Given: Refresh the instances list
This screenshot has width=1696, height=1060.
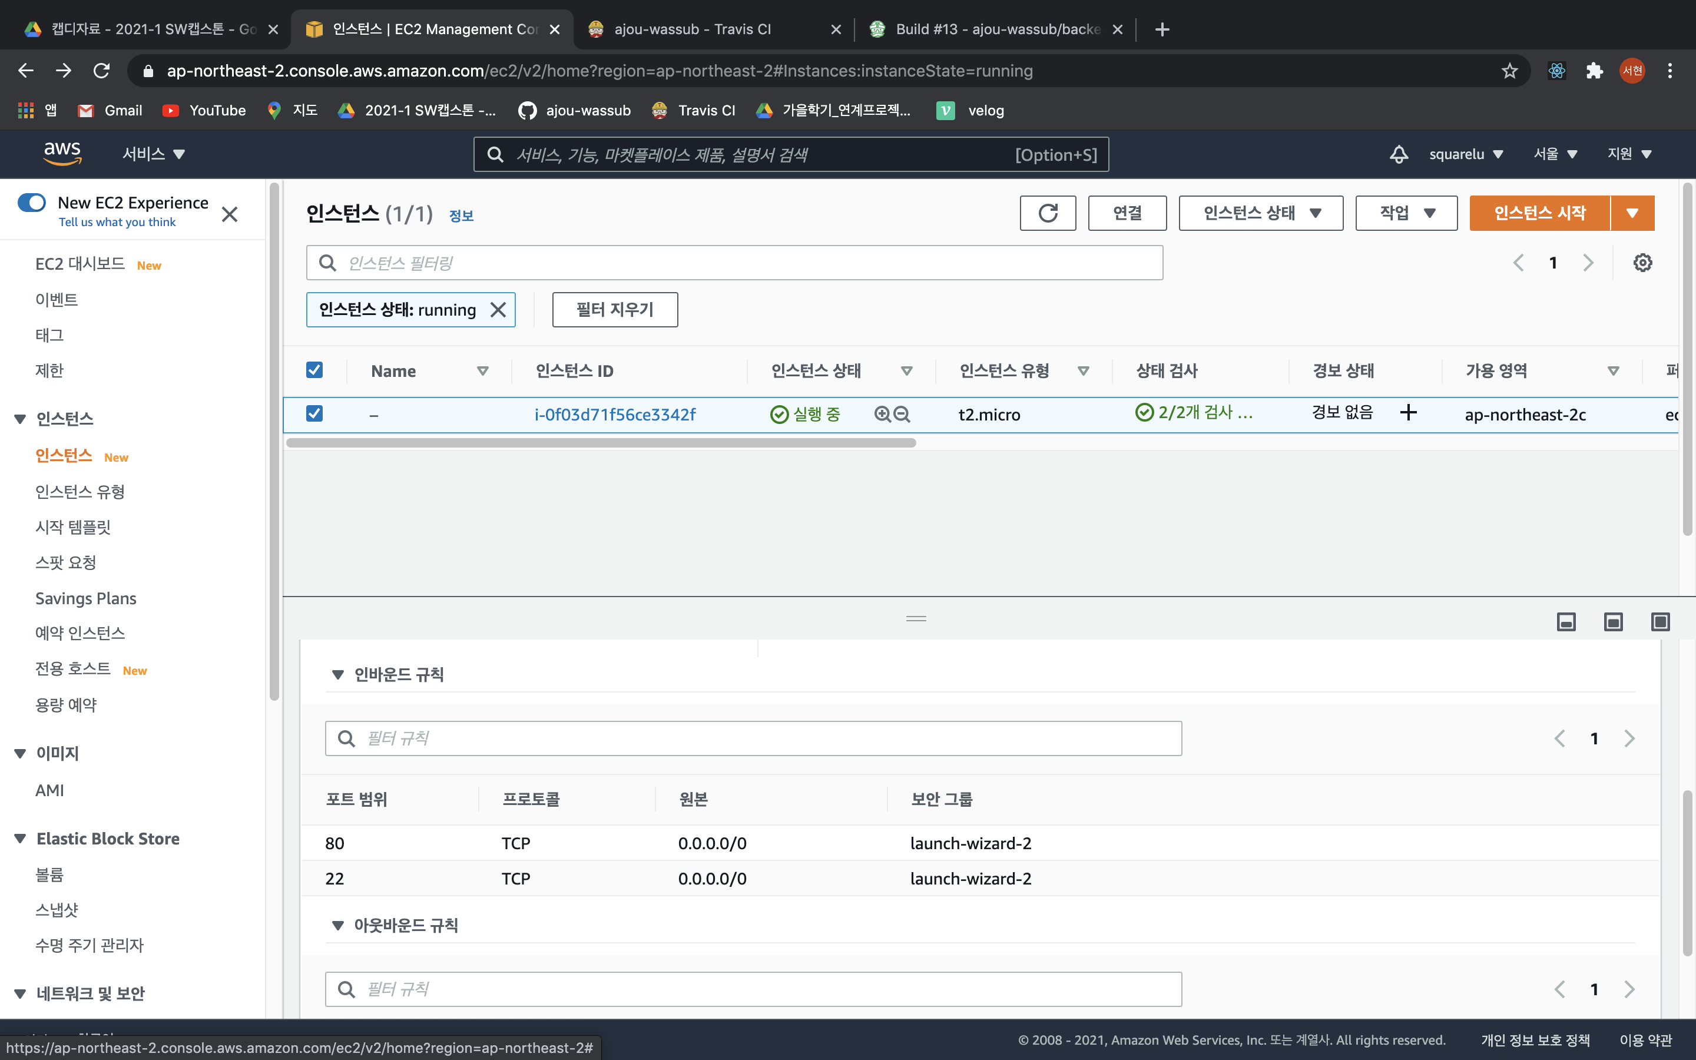Looking at the screenshot, I should coord(1048,213).
